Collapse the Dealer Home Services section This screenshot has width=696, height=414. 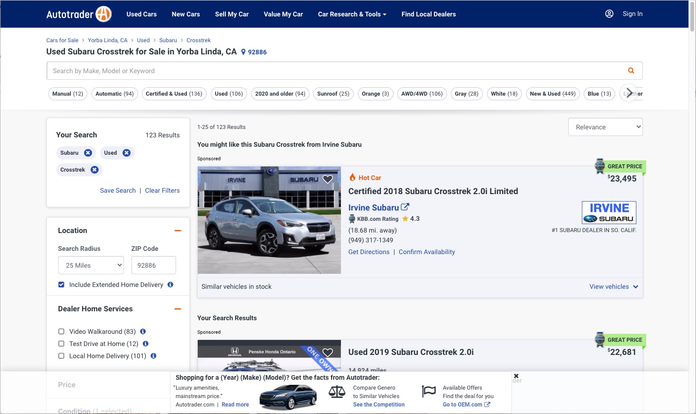178,309
